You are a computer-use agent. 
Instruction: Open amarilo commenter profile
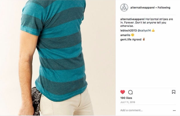pos(125,35)
